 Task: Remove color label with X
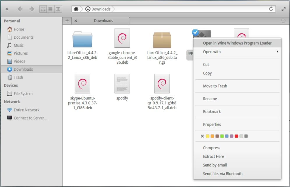[x=202, y=136]
